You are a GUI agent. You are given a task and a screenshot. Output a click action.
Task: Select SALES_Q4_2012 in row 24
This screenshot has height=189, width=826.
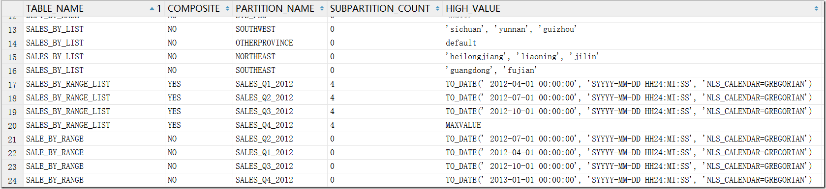click(x=264, y=180)
